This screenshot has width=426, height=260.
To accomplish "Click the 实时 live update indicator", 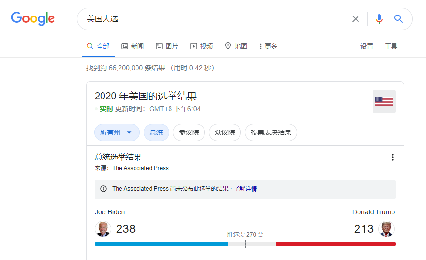I will (x=106, y=109).
